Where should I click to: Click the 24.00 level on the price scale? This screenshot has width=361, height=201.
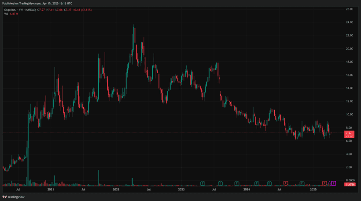click(x=350, y=22)
